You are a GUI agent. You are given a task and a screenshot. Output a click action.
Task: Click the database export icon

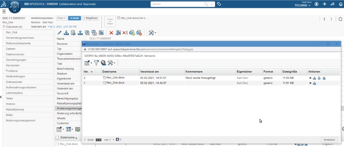(x=73, y=33)
